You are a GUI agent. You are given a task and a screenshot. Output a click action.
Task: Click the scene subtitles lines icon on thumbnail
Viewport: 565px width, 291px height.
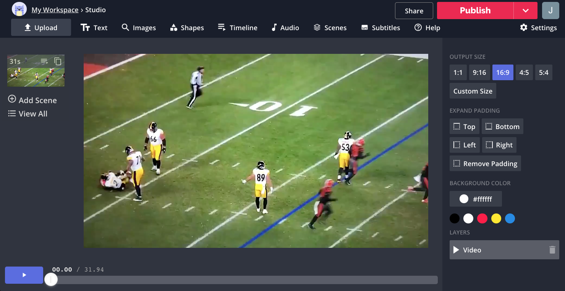[44, 61]
